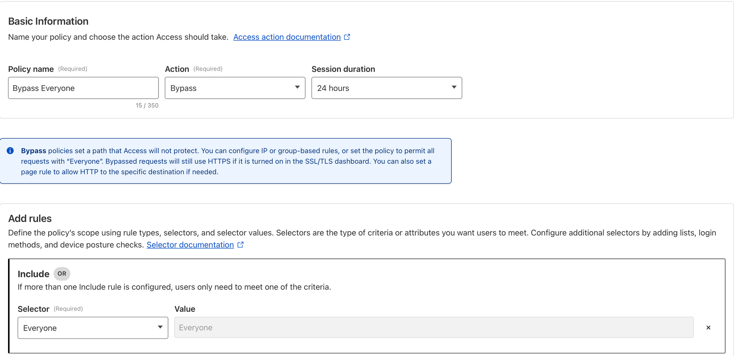Open the Selector documentation link
This screenshot has width=734, height=356.
click(190, 245)
